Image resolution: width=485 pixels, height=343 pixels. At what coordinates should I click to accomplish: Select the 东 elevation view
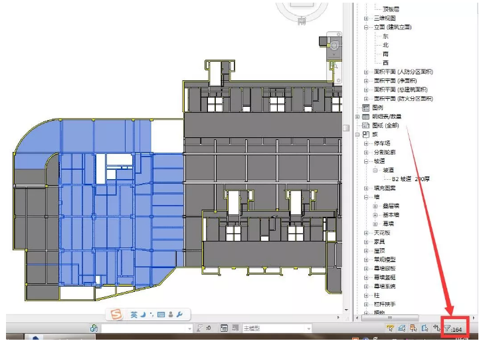click(x=386, y=36)
